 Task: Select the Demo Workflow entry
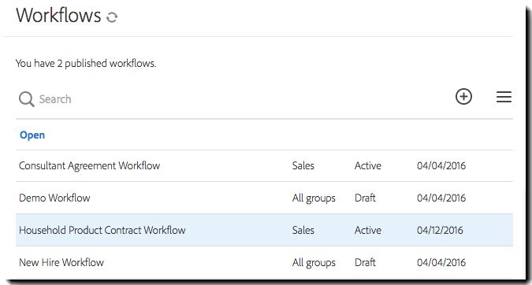tap(54, 198)
